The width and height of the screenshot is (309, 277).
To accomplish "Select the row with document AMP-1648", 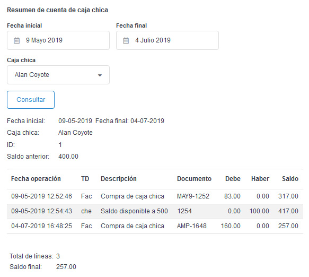I will (x=155, y=226).
